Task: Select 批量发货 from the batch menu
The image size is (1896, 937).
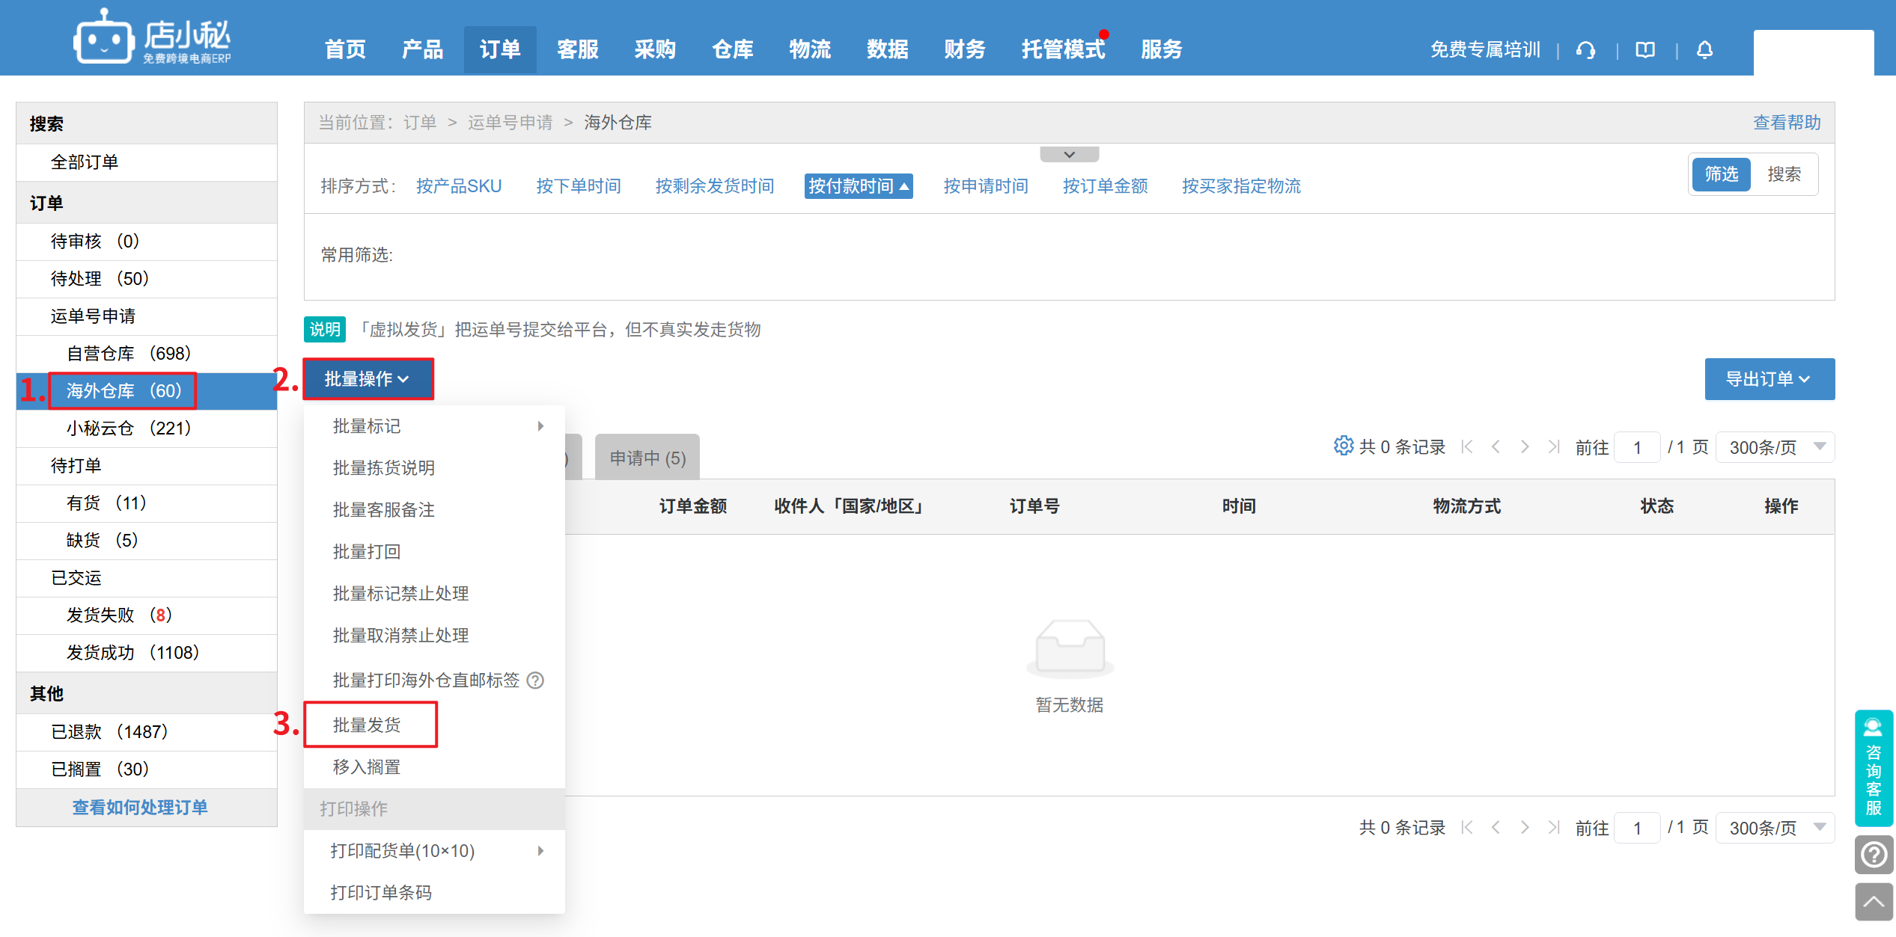Action: [367, 725]
